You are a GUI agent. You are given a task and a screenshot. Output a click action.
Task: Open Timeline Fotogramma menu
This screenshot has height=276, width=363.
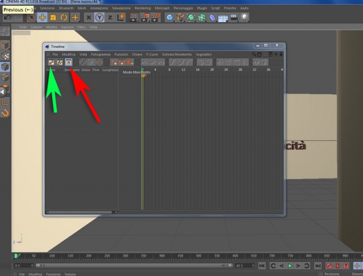pyautogui.click(x=101, y=54)
